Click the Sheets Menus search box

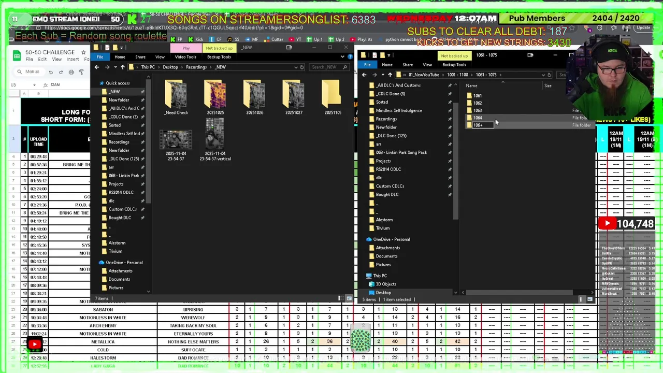(x=29, y=72)
